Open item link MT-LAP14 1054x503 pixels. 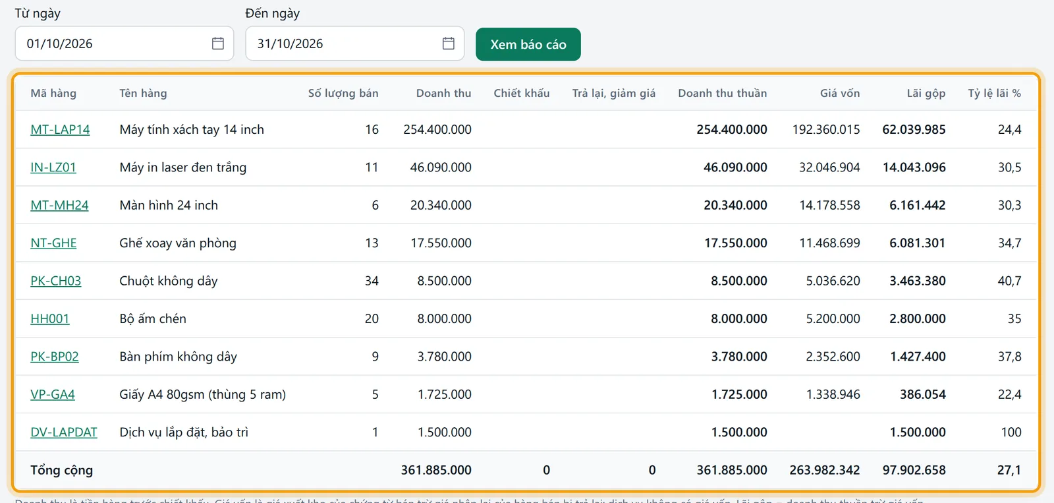point(60,130)
